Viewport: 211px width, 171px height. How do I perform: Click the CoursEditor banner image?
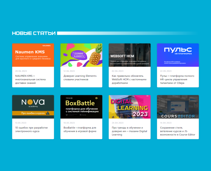coord(178,107)
